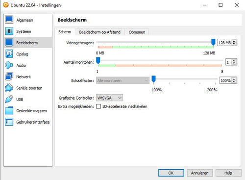Increase Aantal monitoren with up arrow

[234, 60]
